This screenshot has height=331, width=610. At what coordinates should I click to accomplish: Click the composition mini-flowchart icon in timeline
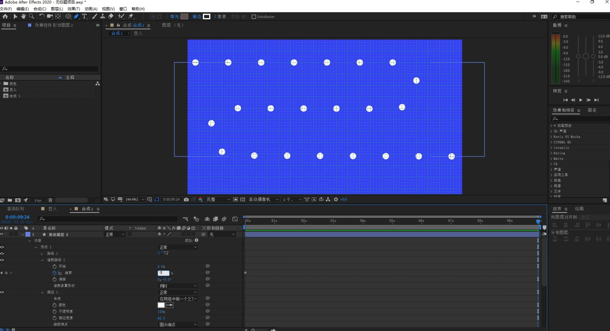coord(186,219)
